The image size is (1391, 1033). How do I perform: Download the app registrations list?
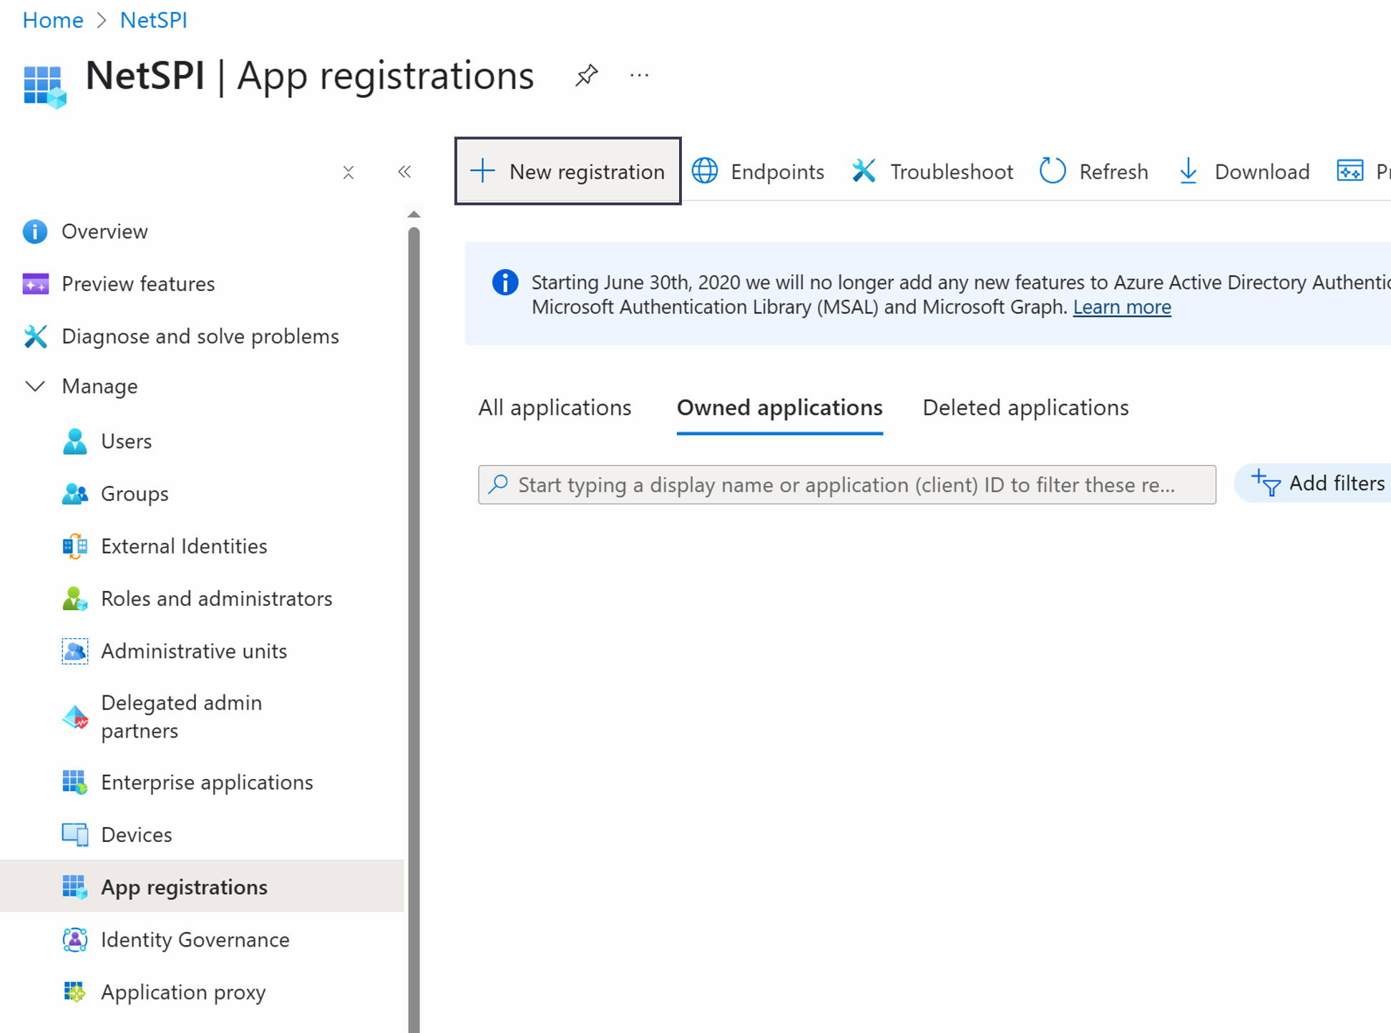pos(1244,172)
